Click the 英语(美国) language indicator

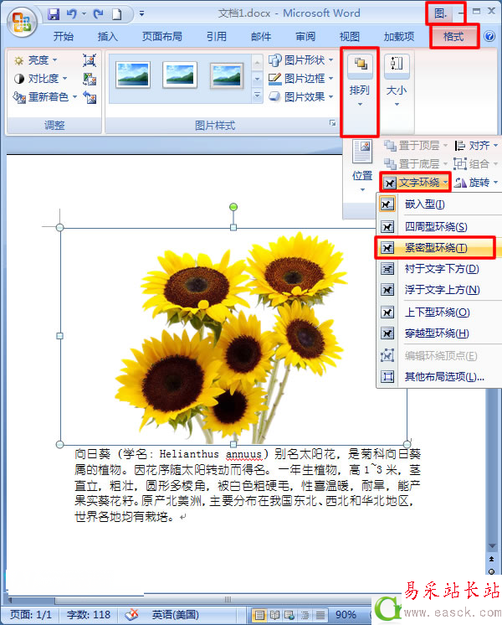click(175, 614)
